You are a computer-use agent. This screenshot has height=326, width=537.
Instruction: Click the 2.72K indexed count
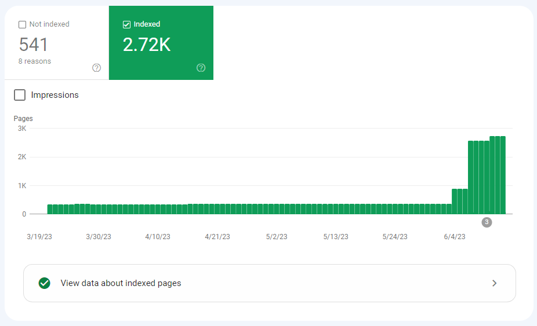pyautogui.click(x=147, y=45)
